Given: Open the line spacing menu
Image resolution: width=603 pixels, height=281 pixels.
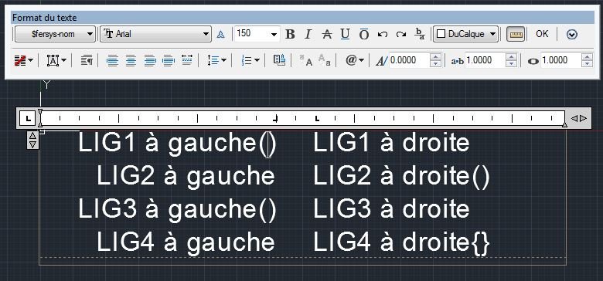Looking at the screenshot, I should 217,60.
